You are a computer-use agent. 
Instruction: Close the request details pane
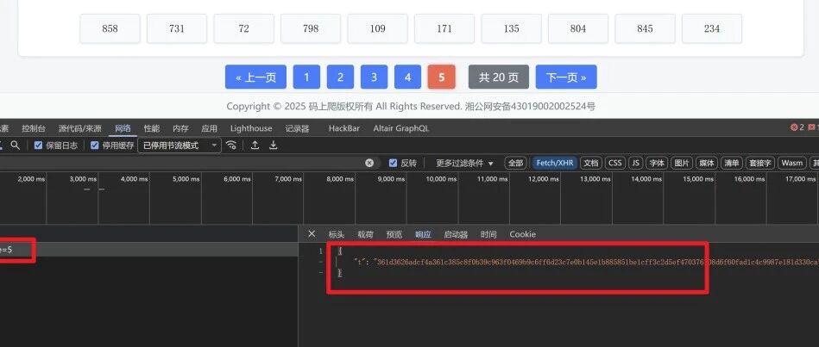coord(312,234)
